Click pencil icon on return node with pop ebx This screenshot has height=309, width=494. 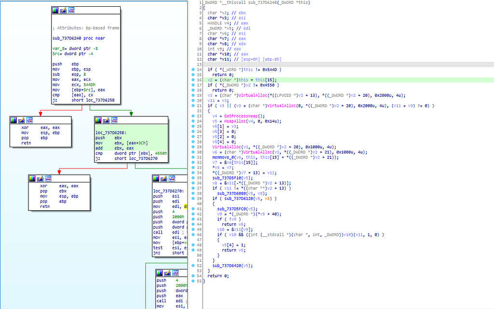click(40, 179)
